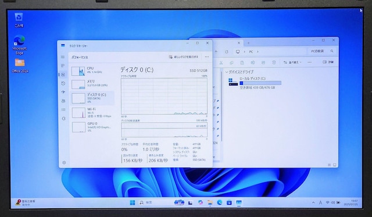This screenshot has height=217, width=372.
Task: Open Explorer toolbar see more ellipsis
Action: click(309, 62)
